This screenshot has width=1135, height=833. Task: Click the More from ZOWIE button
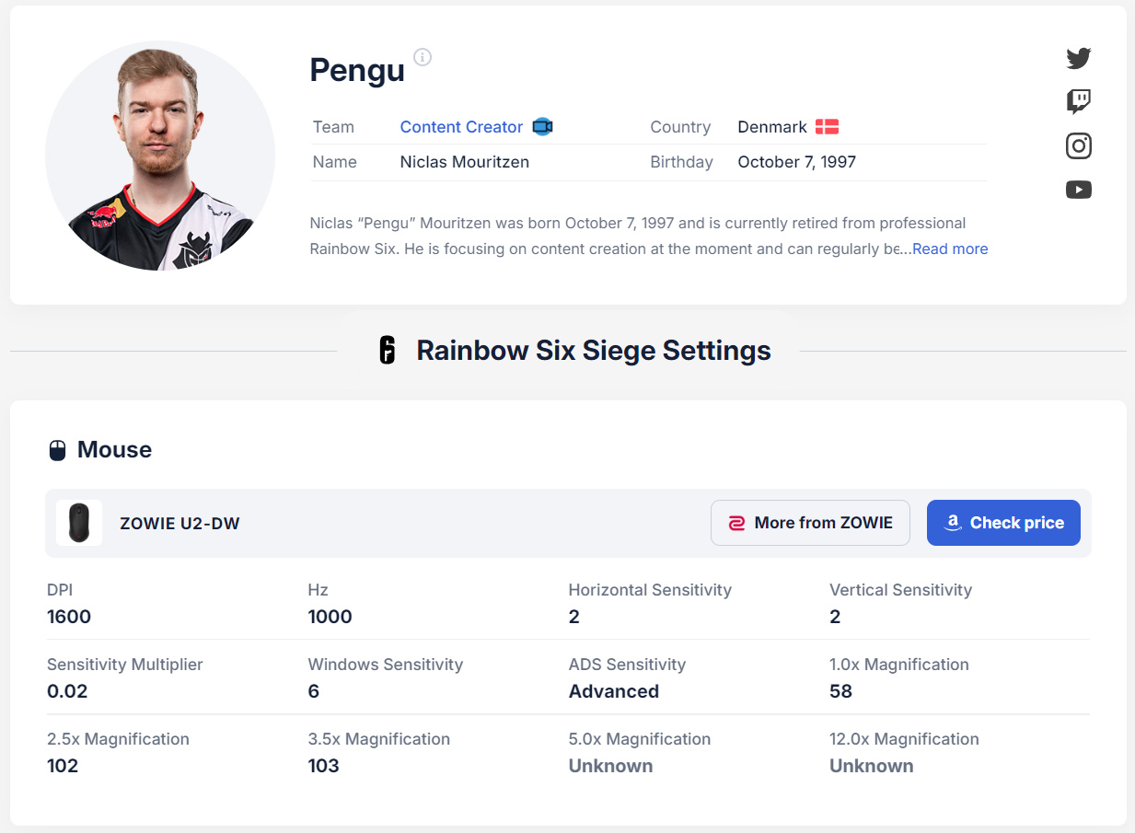810,523
